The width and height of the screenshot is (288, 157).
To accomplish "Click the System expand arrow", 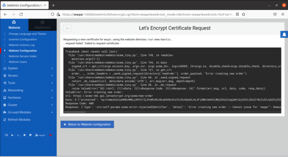I will click(x=52, y=68).
